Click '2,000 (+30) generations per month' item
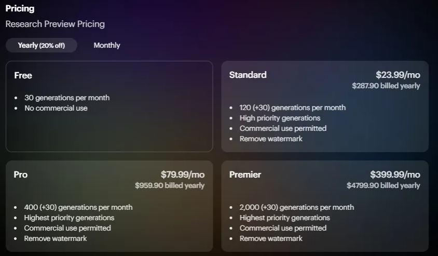 coord(297,207)
